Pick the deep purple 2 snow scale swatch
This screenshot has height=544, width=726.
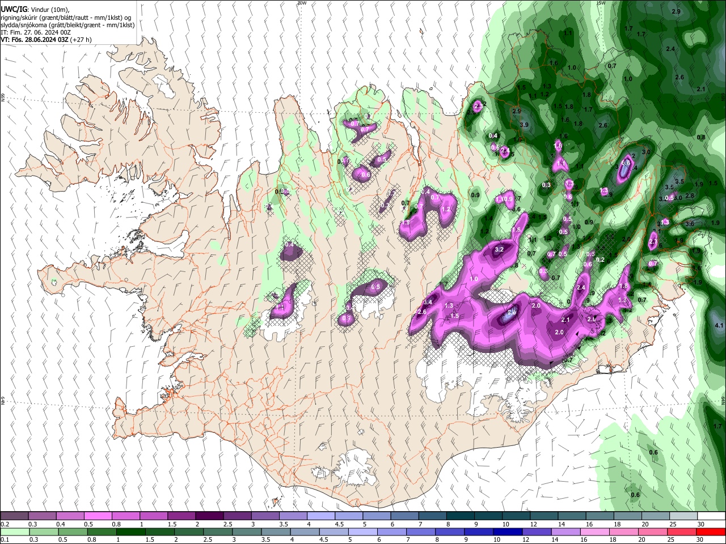coord(209,516)
